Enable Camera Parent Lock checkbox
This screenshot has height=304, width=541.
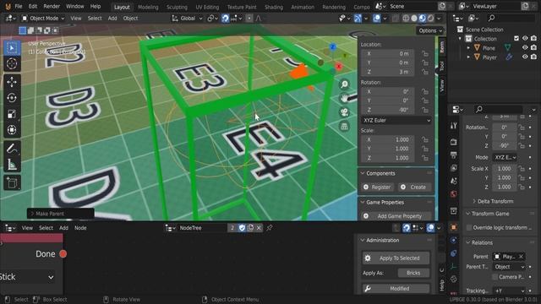pos(495,277)
